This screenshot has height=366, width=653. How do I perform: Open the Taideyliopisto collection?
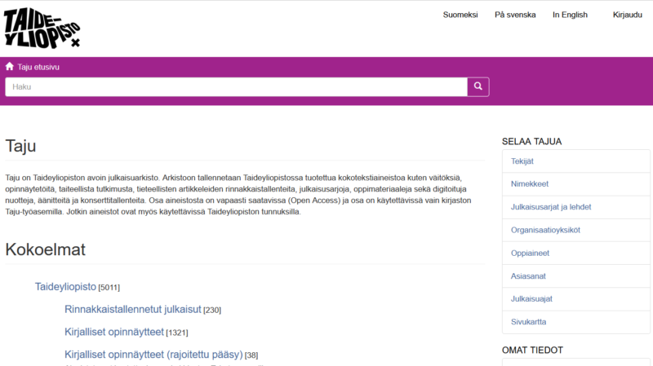tap(65, 286)
